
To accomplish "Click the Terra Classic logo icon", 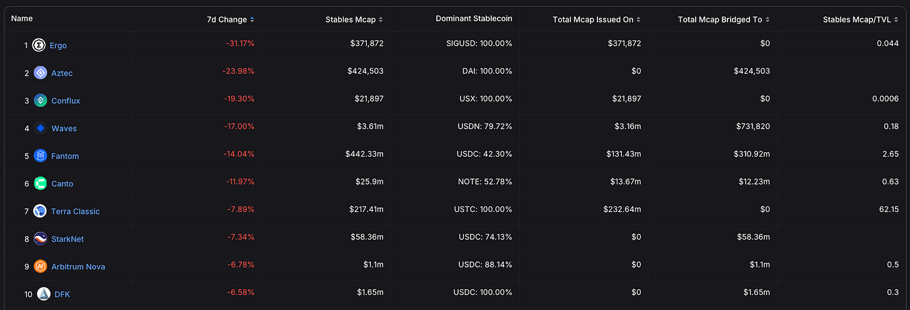I will [40, 211].
